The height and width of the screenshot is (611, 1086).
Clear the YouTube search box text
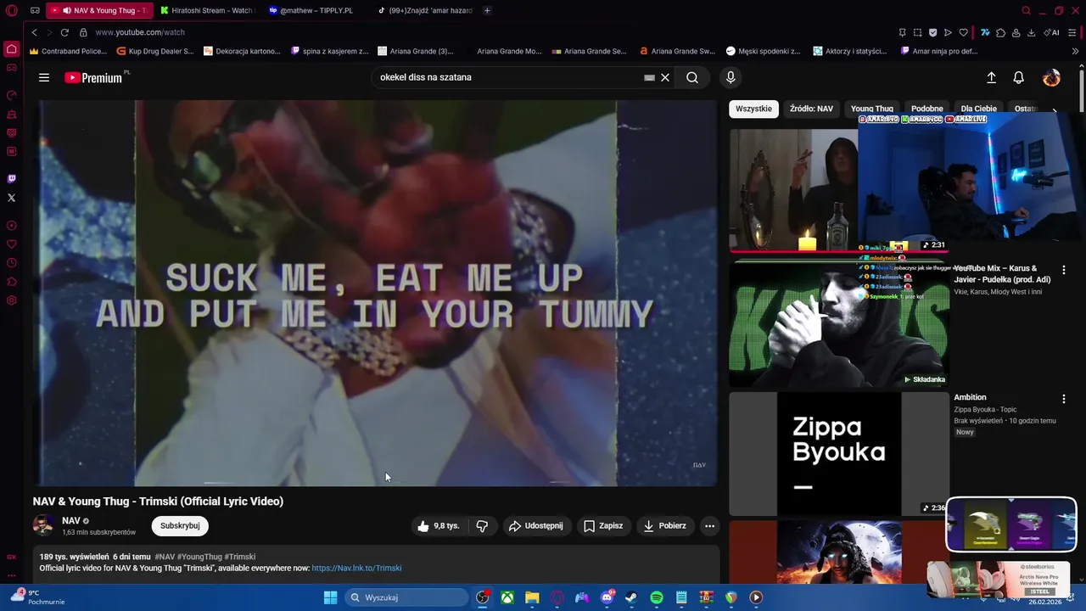665,77
